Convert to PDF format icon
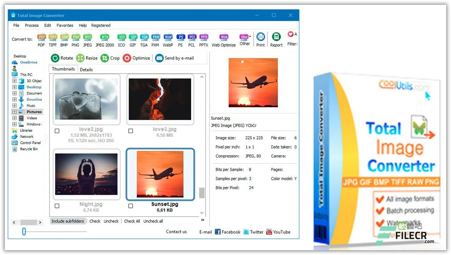The image size is (451, 255). (41, 40)
